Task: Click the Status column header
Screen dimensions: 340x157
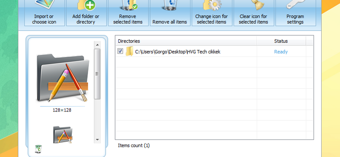Action: click(281, 41)
